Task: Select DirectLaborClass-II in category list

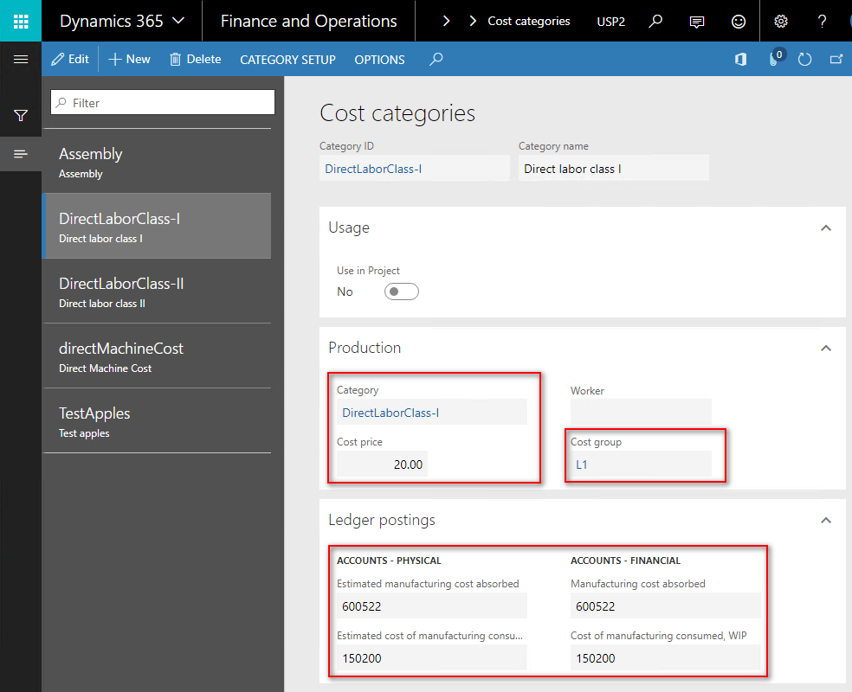Action: (157, 292)
